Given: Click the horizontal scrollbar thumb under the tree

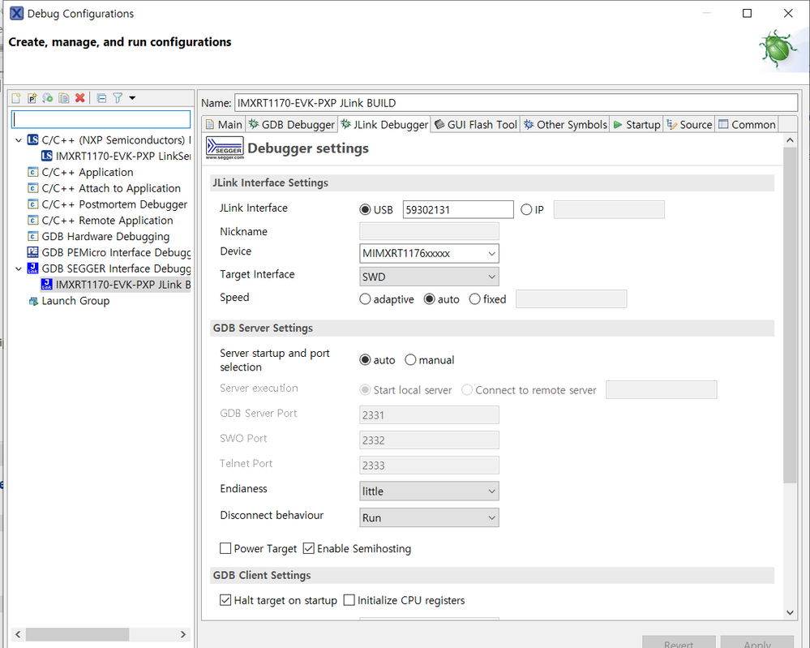Looking at the screenshot, I should click(78, 634).
